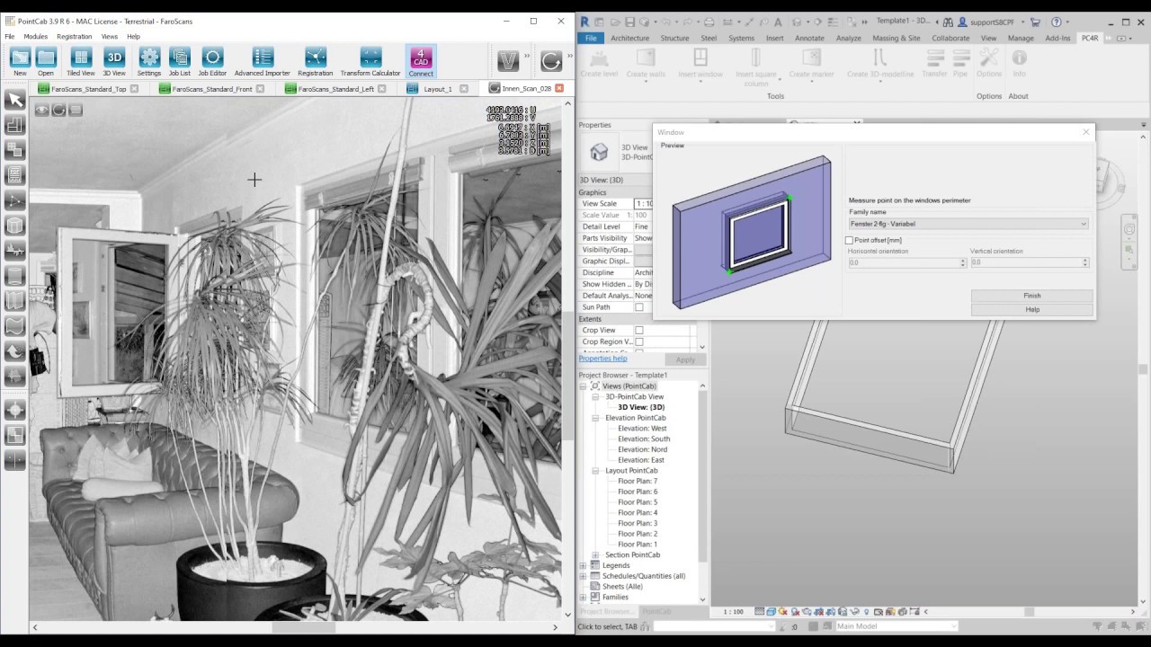This screenshot has width=1151, height=647.
Task: Click the 1 : 100 view scale text
Action: (x=733, y=612)
